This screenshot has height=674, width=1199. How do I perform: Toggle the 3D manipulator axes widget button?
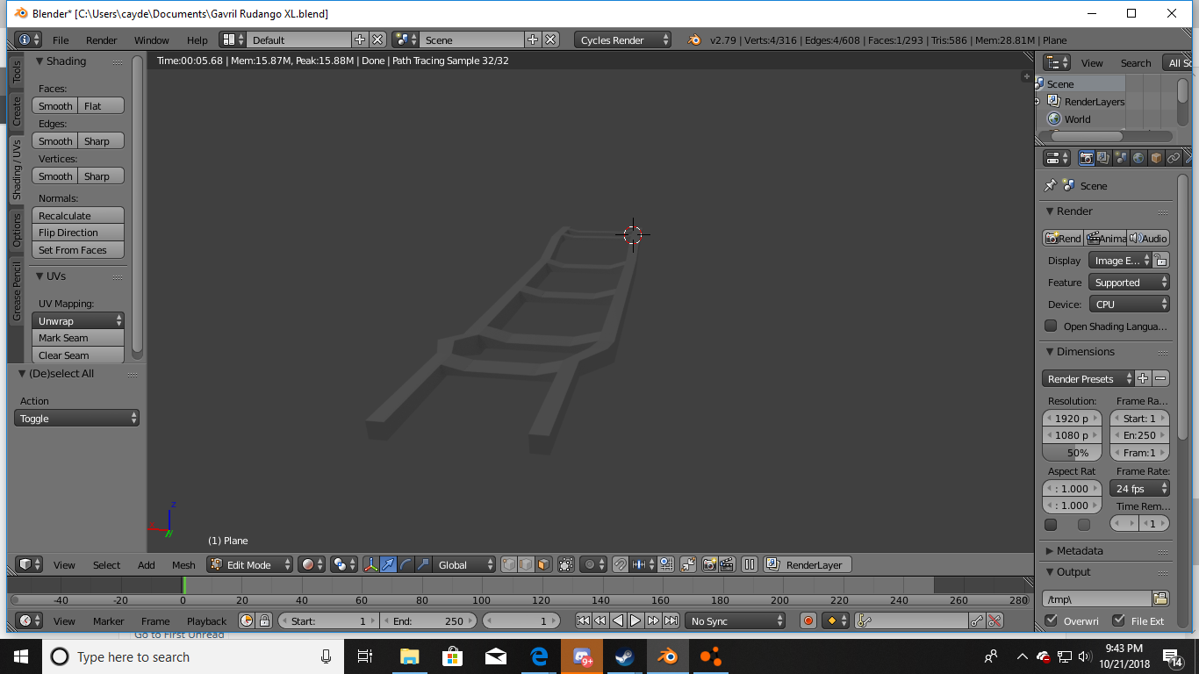tap(370, 564)
